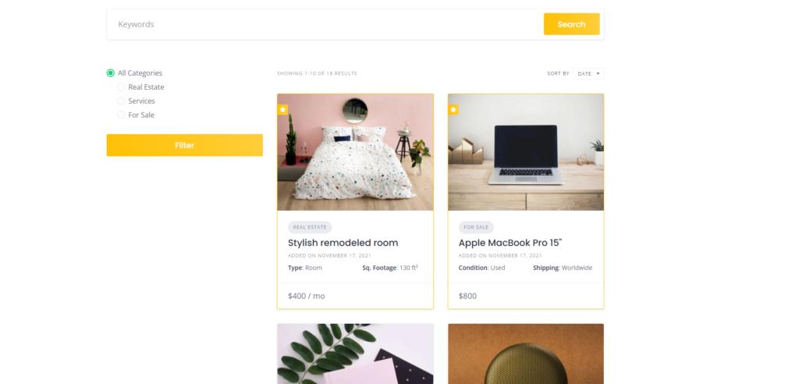Select the Real Estate category radio

pos(121,87)
